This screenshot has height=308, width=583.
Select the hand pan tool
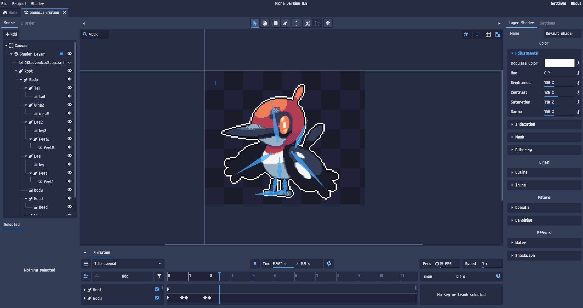click(265, 23)
